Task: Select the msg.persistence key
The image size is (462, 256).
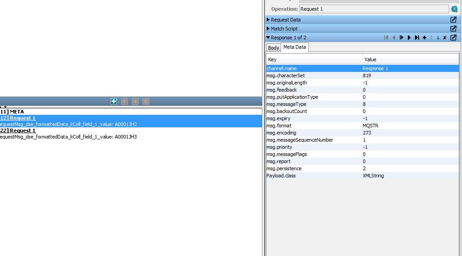Action: tap(284, 168)
